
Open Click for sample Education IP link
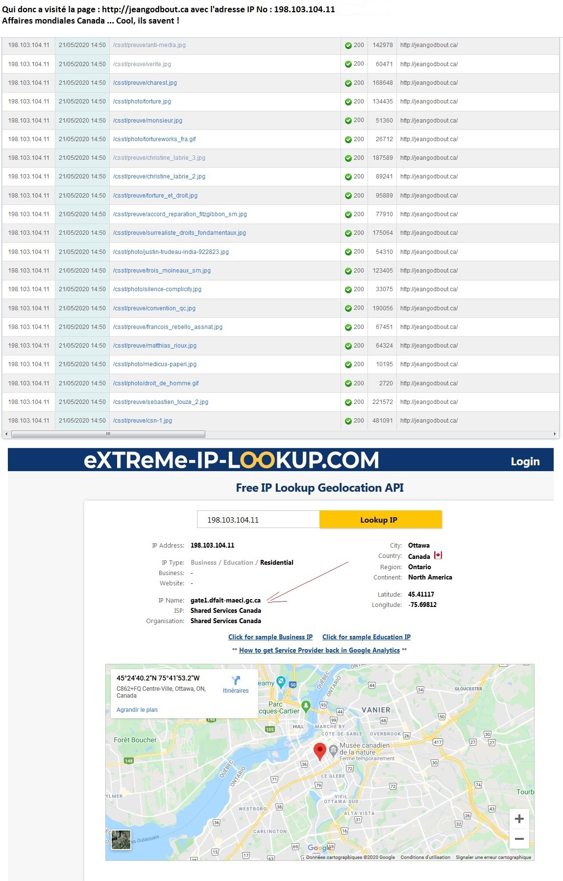coord(366,637)
